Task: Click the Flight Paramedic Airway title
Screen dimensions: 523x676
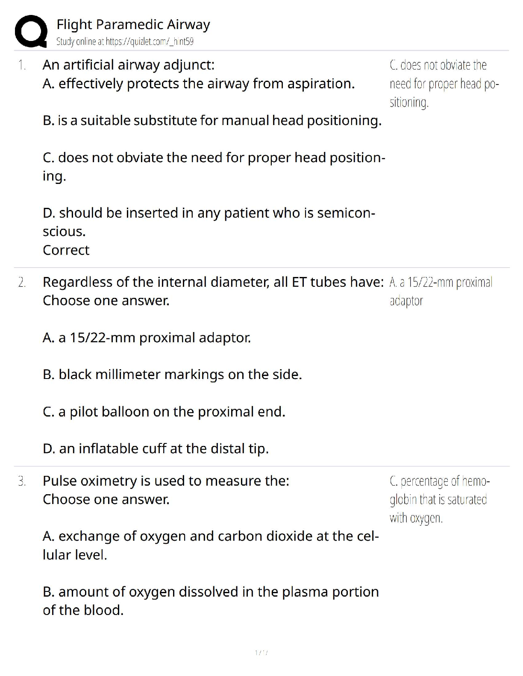Action: (133, 24)
